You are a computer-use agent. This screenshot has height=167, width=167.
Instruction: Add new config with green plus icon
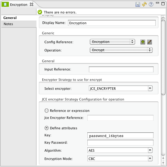(x=143, y=42)
